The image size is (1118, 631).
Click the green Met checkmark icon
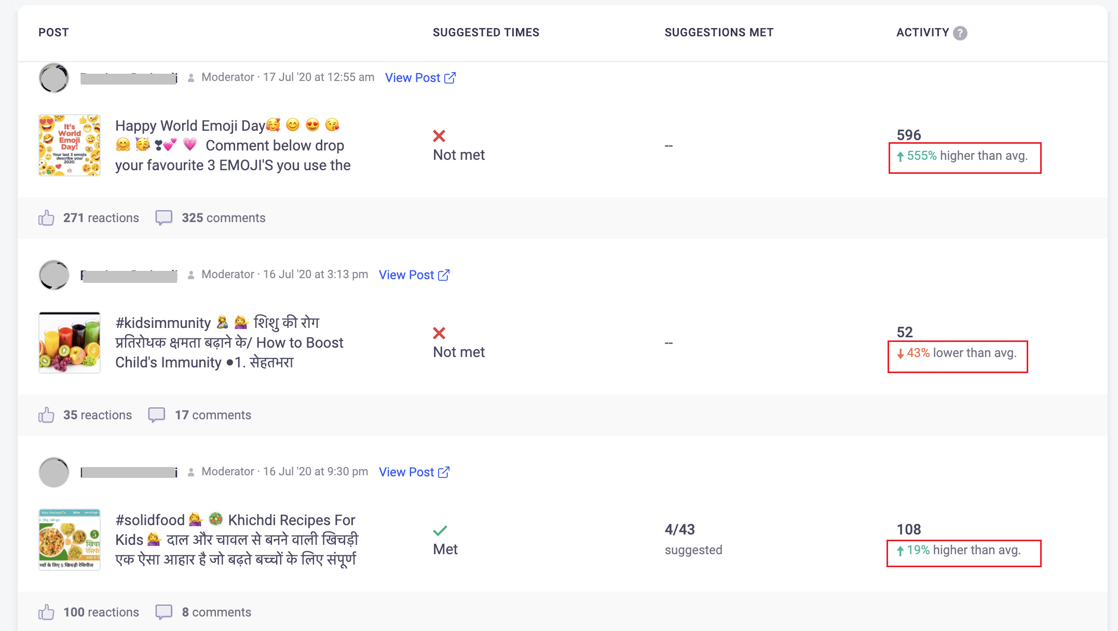440,530
